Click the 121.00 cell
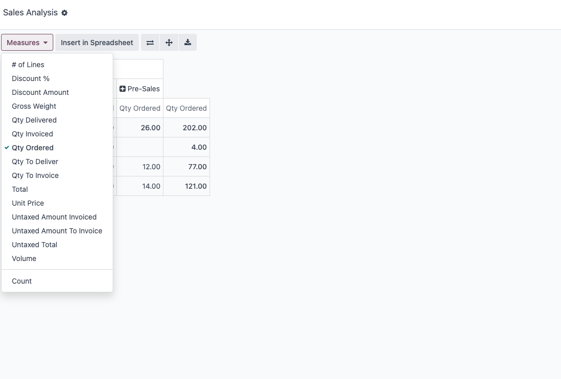This screenshot has width=561, height=379. point(186,186)
